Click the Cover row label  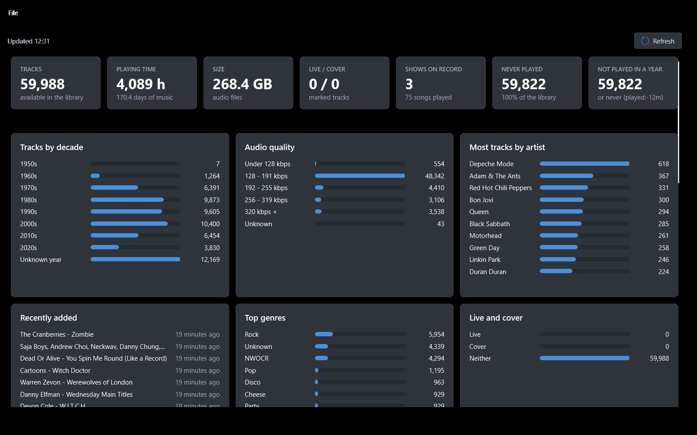[x=477, y=347]
